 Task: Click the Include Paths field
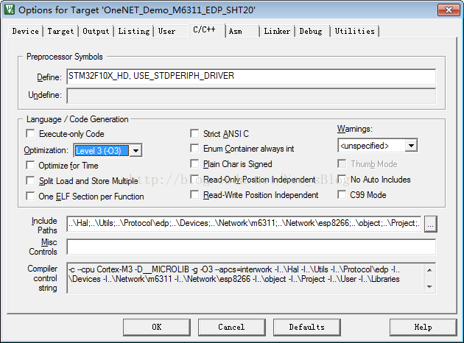coord(244,224)
